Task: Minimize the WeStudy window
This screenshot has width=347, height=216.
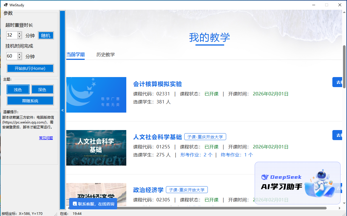Action: pos(313,5)
